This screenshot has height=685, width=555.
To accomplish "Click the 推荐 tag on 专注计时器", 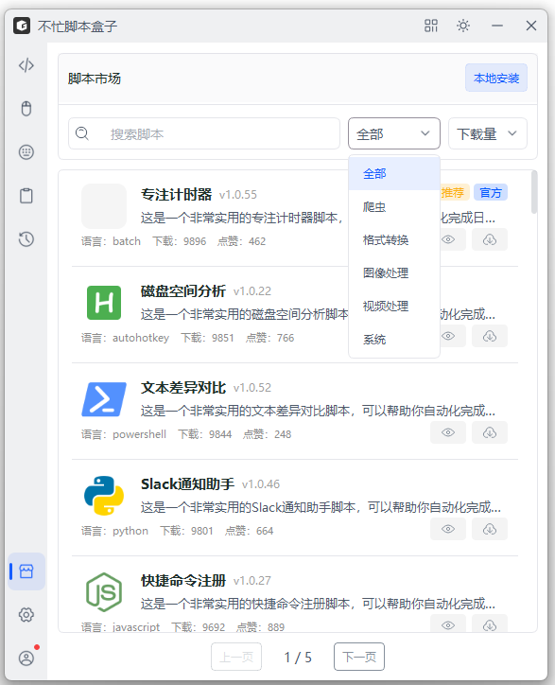I will click(453, 192).
